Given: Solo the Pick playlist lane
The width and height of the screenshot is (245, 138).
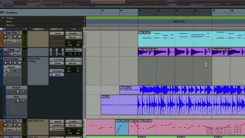Looking at the screenshot, I should click(18, 101).
